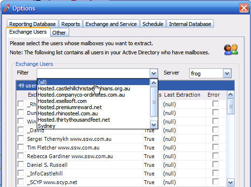The height and width of the screenshot is (187, 251).
Task: Click inside the Filter text field
Action: (93, 74)
